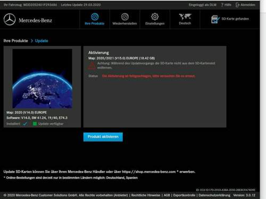
Task: Click the red activation failed status message
Action: pyautogui.click(x=149, y=76)
